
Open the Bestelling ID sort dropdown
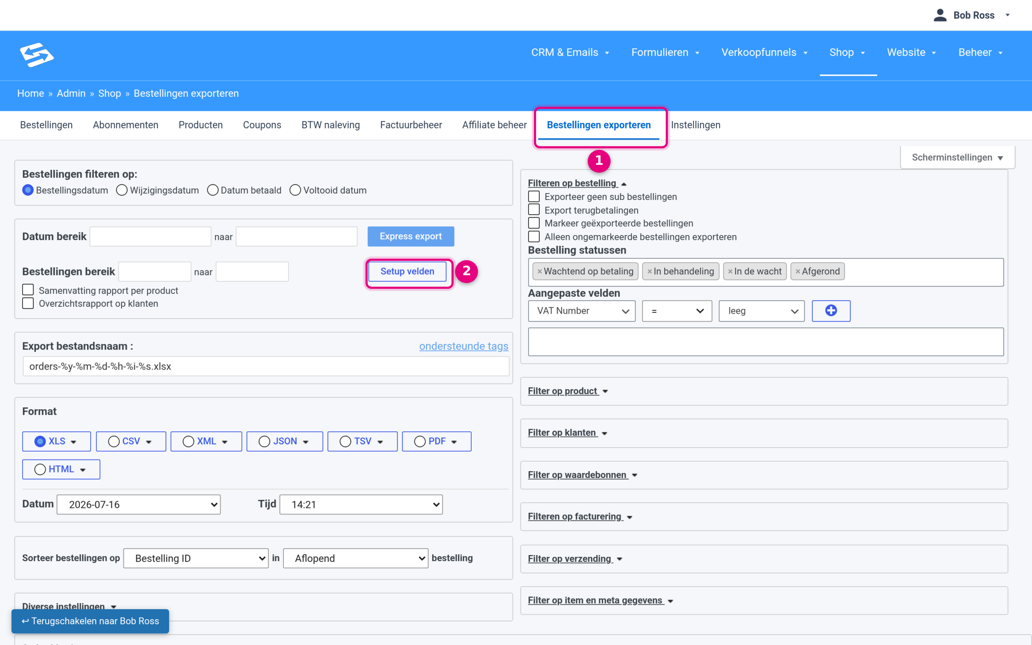tap(196, 558)
